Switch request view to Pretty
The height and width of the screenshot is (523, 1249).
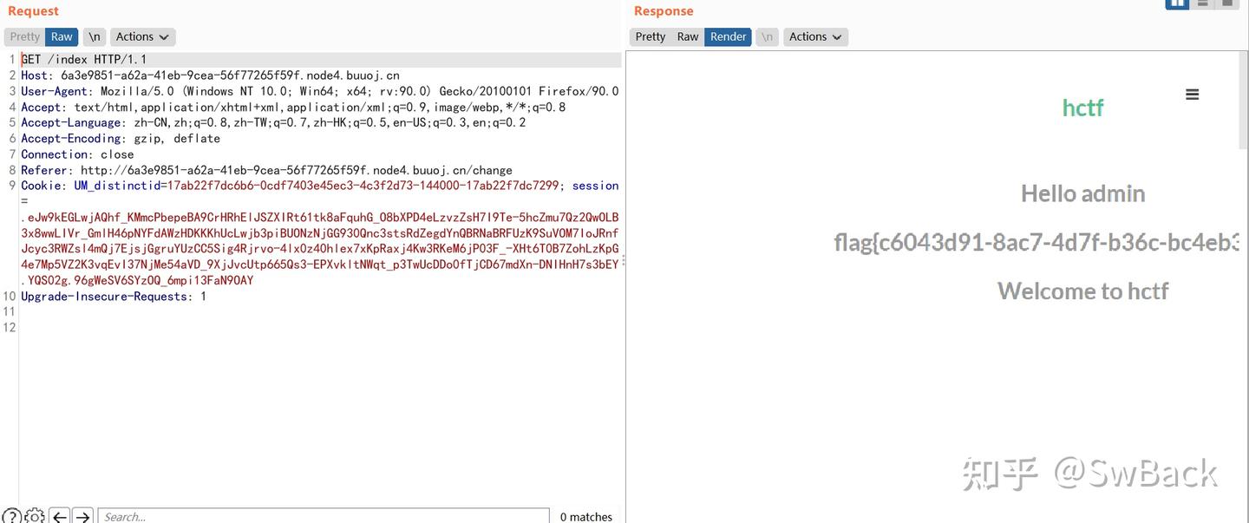(x=25, y=36)
